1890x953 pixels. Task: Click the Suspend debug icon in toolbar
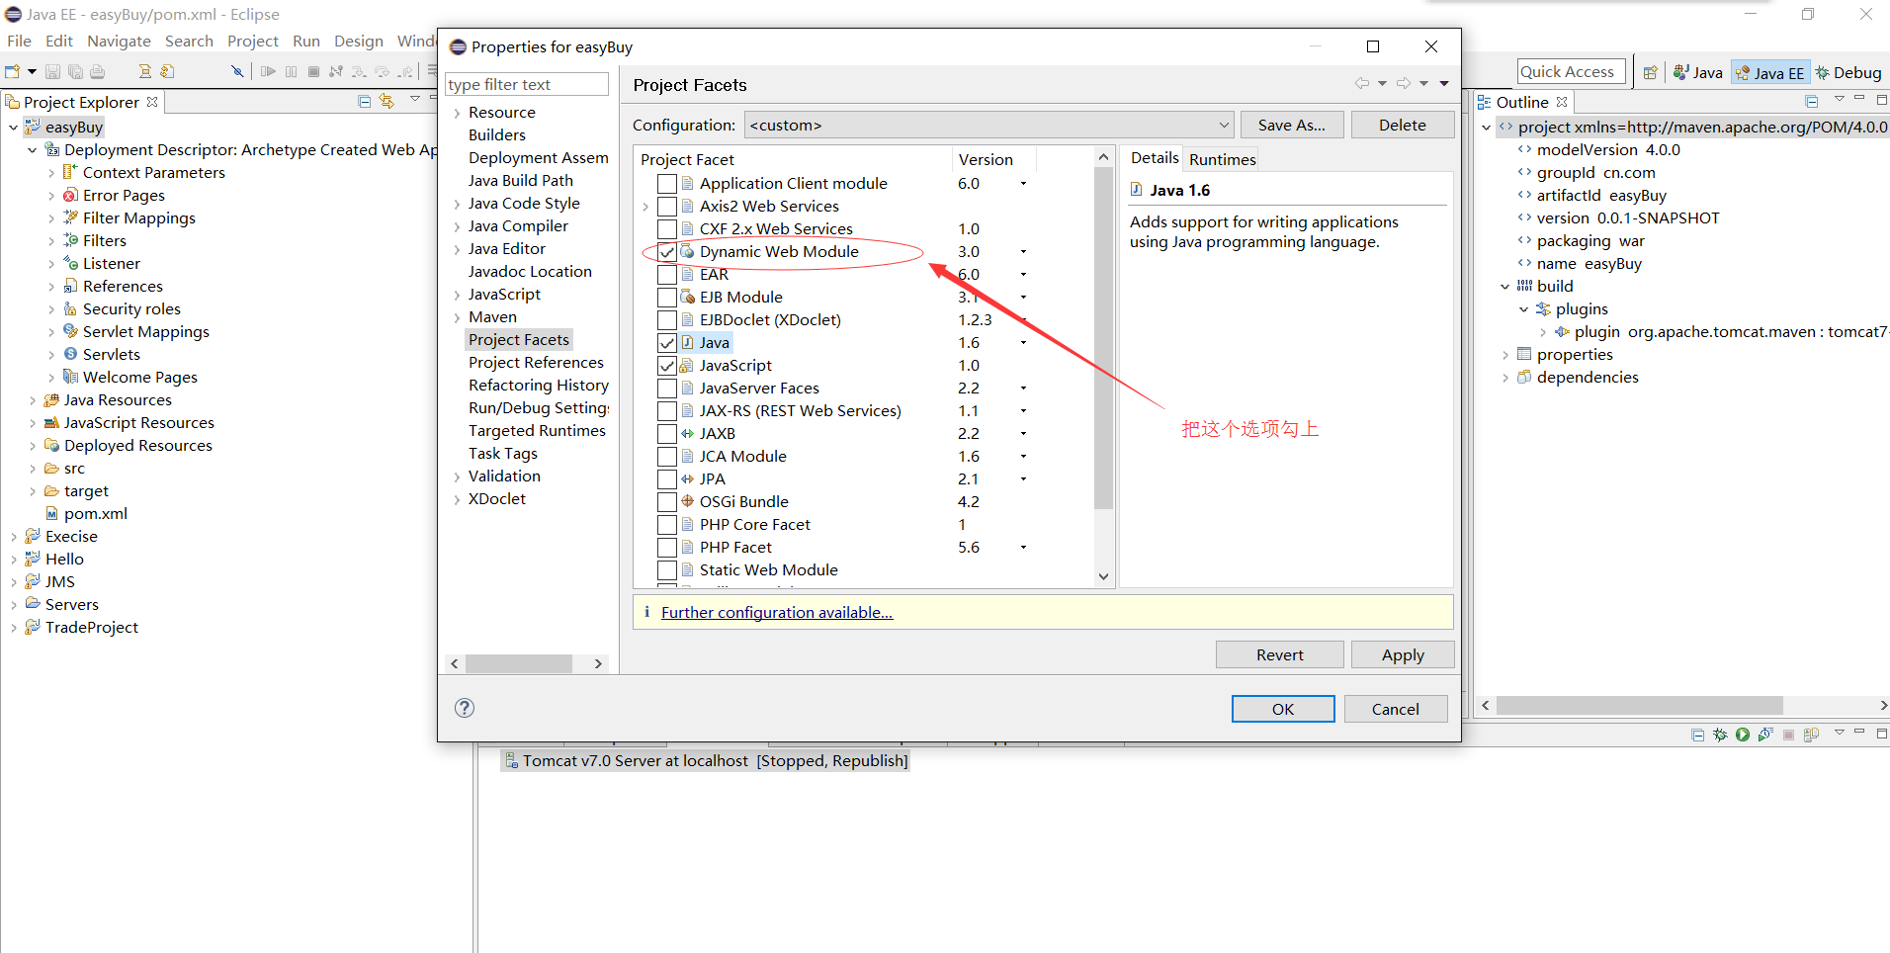click(291, 71)
